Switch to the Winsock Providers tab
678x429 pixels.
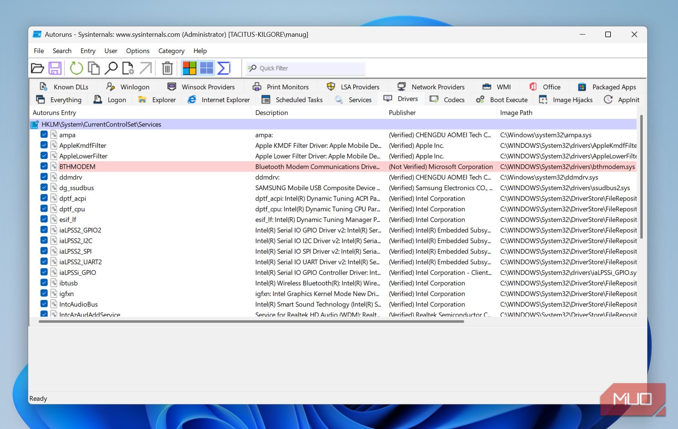pos(201,87)
